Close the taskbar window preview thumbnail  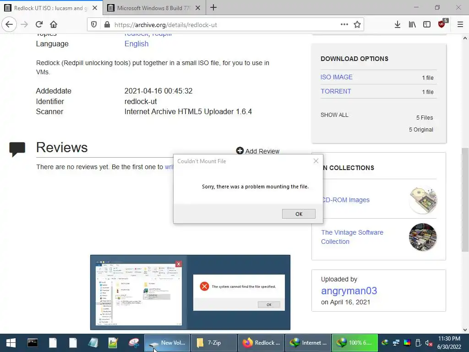179,264
